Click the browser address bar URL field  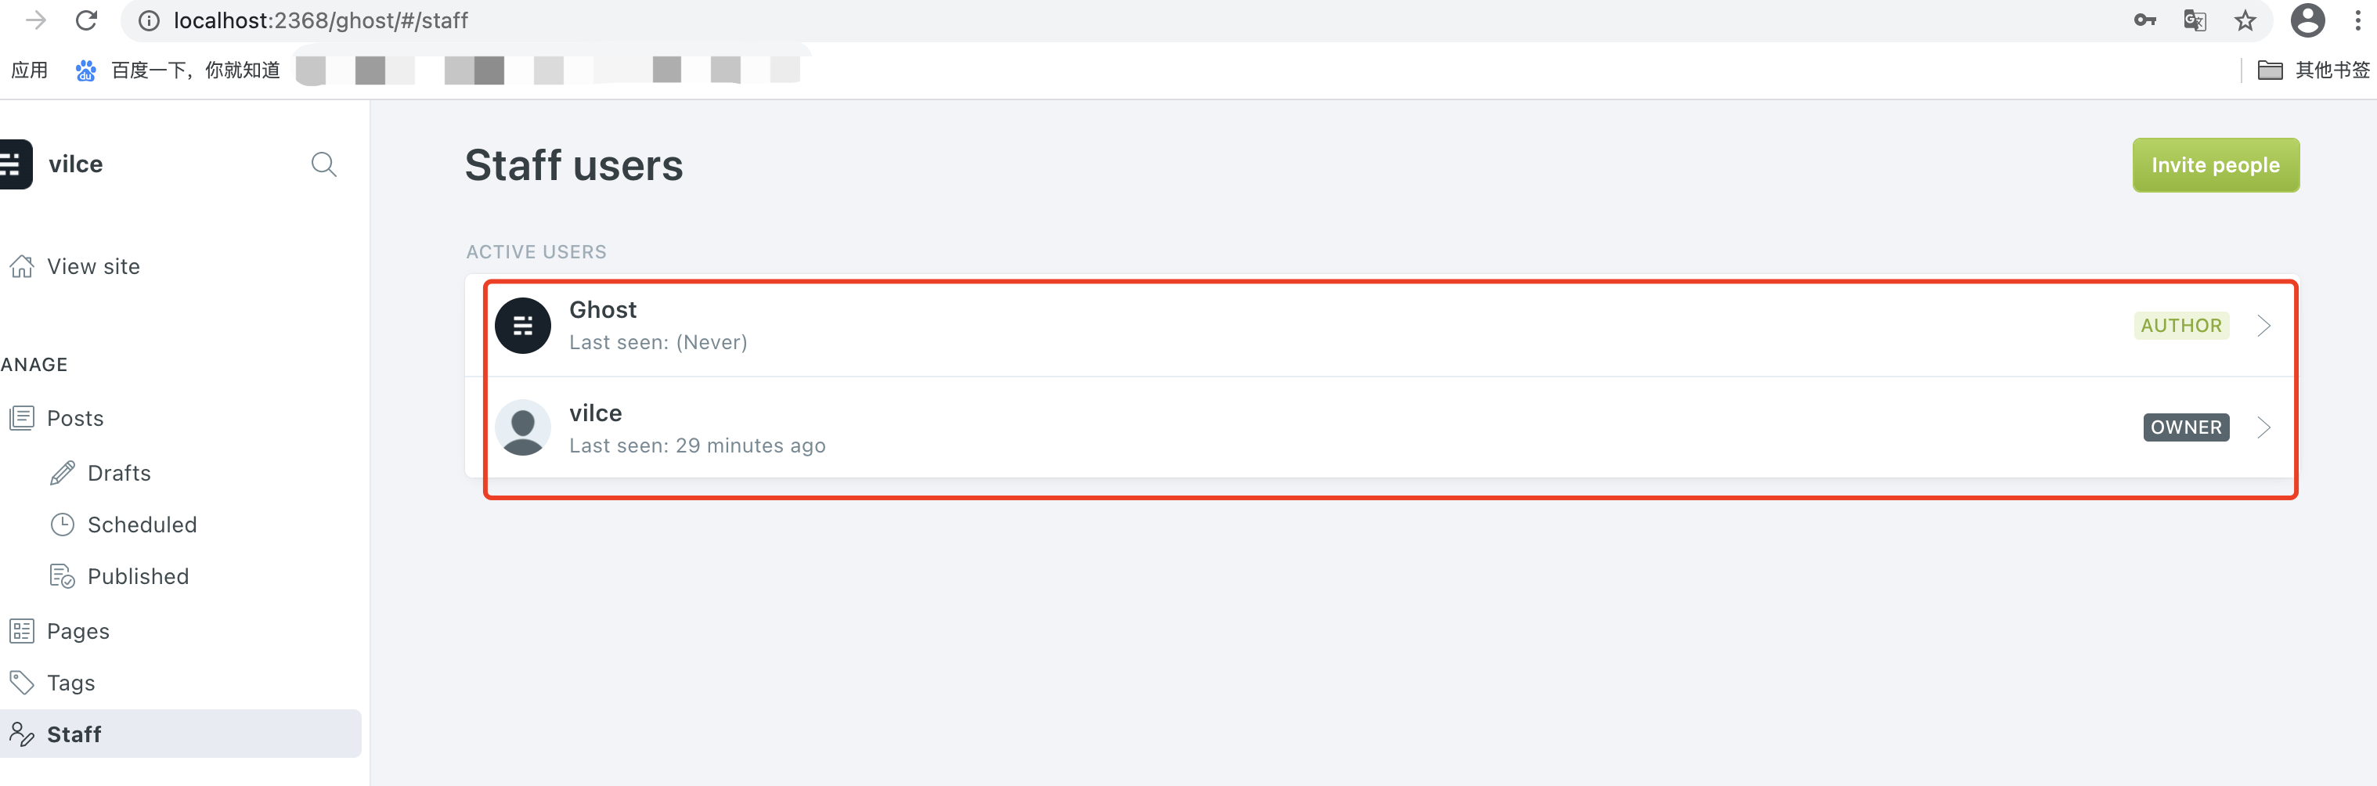pyautogui.click(x=321, y=20)
